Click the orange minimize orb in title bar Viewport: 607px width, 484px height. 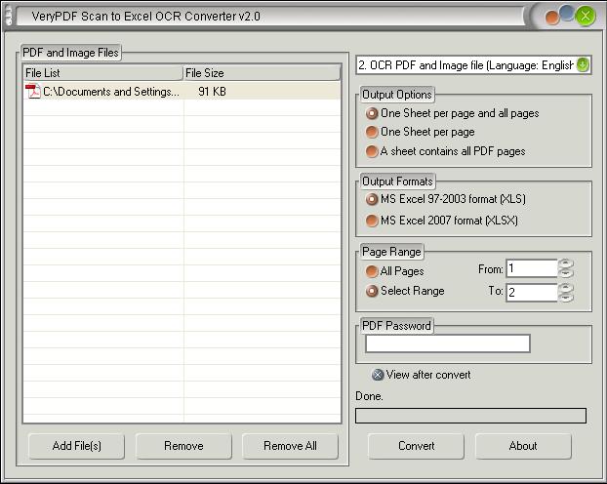pos(552,18)
